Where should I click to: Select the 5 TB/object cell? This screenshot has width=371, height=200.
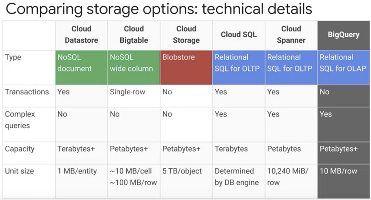pos(182,171)
